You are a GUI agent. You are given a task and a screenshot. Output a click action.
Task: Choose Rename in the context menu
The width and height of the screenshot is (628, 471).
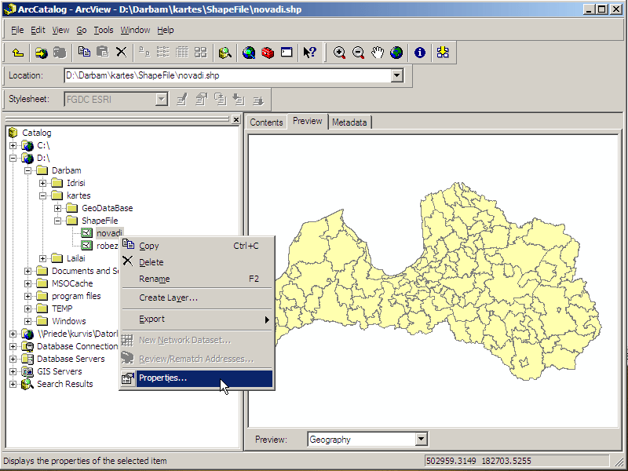point(197,279)
